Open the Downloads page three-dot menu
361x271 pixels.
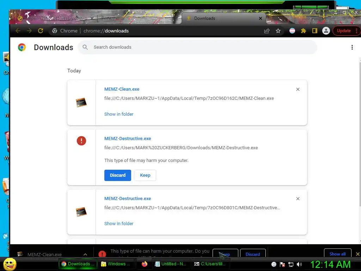352,47
